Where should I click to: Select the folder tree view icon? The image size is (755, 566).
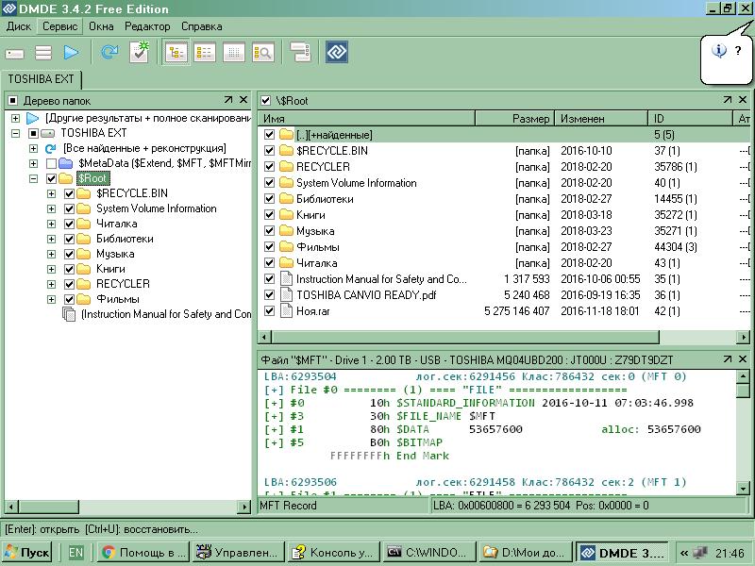pyautogui.click(x=176, y=53)
